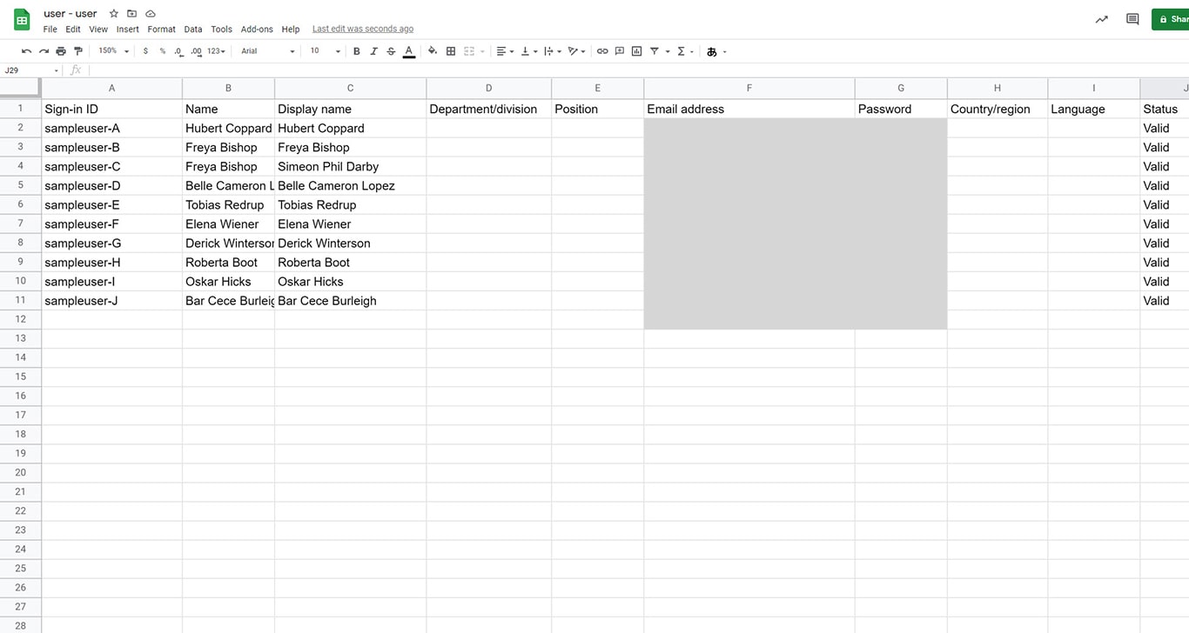
Task: Click the undo arrow icon
Action: tap(26, 51)
